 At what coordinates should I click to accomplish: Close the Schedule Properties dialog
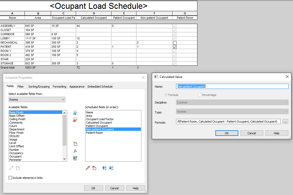point(143,77)
